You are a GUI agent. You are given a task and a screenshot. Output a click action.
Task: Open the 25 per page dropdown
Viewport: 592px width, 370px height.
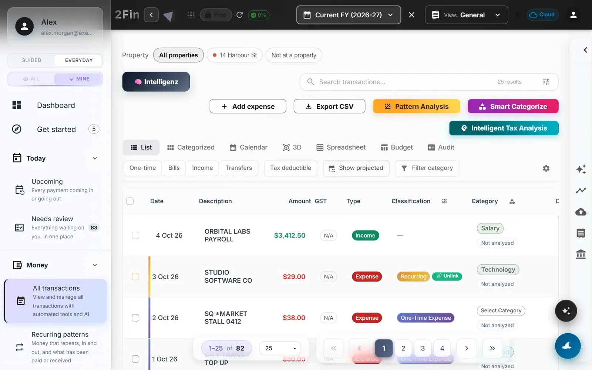[x=280, y=348]
